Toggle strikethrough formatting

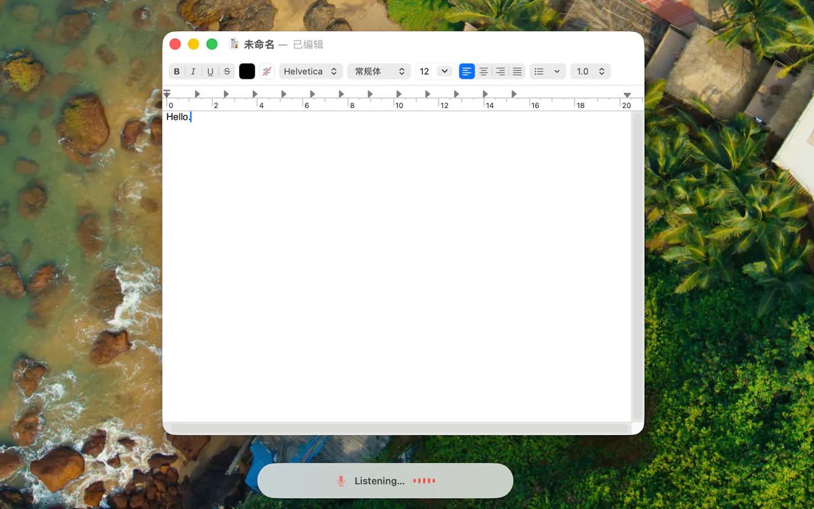click(x=227, y=71)
